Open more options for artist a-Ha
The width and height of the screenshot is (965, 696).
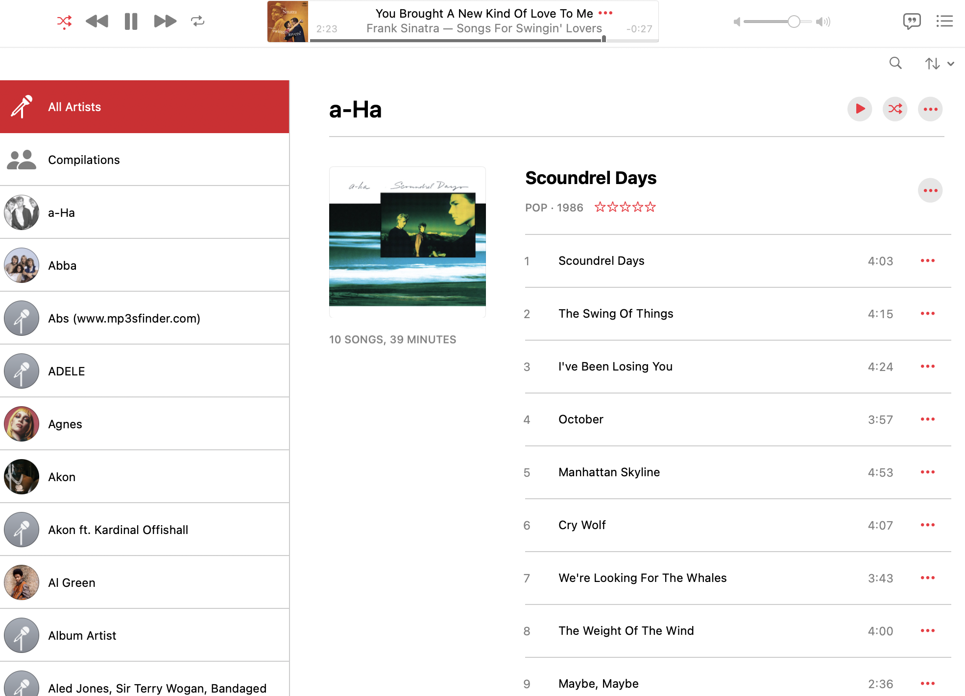coord(930,109)
